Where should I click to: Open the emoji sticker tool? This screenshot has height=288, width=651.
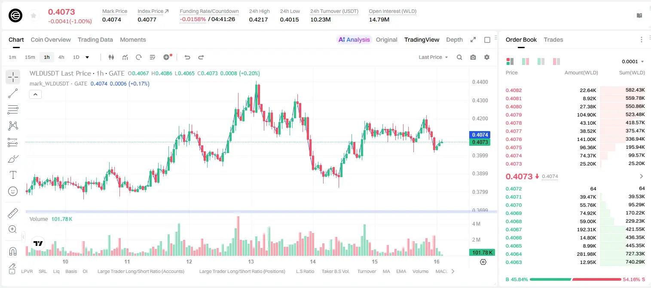click(13, 191)
